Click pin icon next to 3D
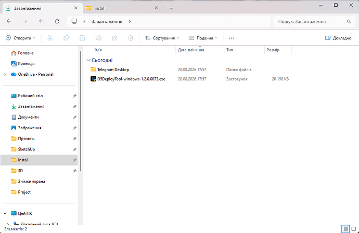Viewport: 359px width, 233px height. pyautogui.click(x=74, y=171)
